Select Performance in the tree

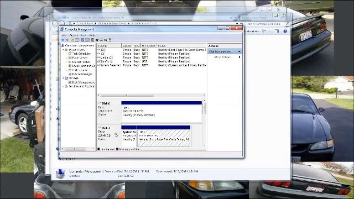point(80,70)
